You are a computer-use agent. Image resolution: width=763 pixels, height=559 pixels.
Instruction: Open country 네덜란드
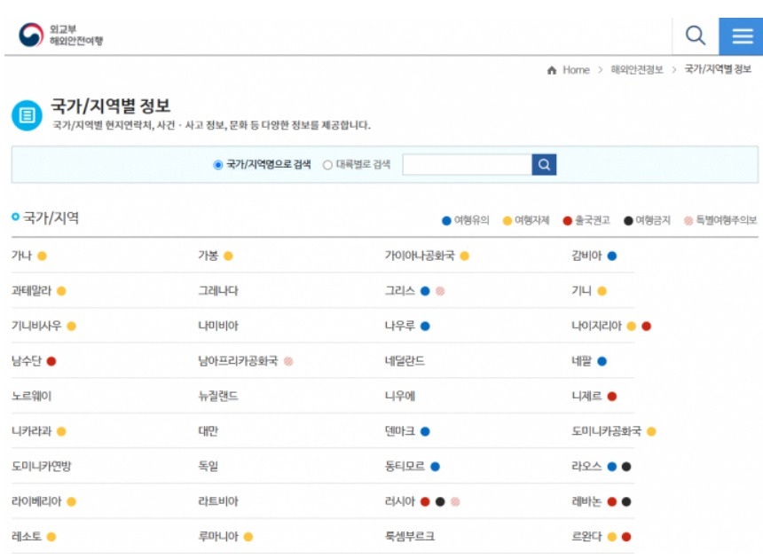coord(405,361)
